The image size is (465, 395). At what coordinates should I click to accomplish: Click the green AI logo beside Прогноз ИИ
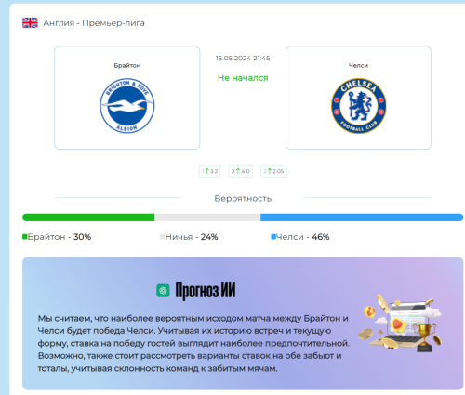(163, 290)
